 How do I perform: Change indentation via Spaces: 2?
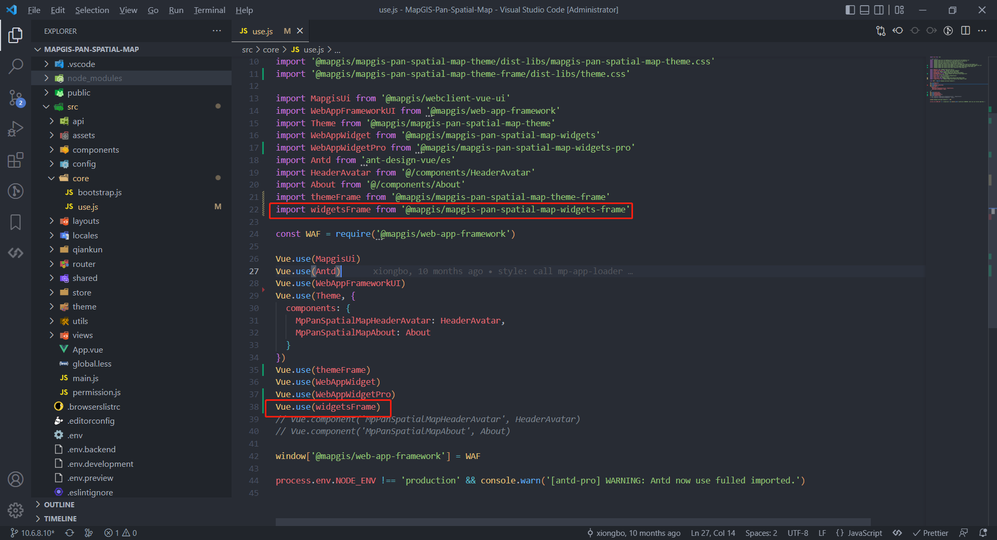tap(761, 533)
